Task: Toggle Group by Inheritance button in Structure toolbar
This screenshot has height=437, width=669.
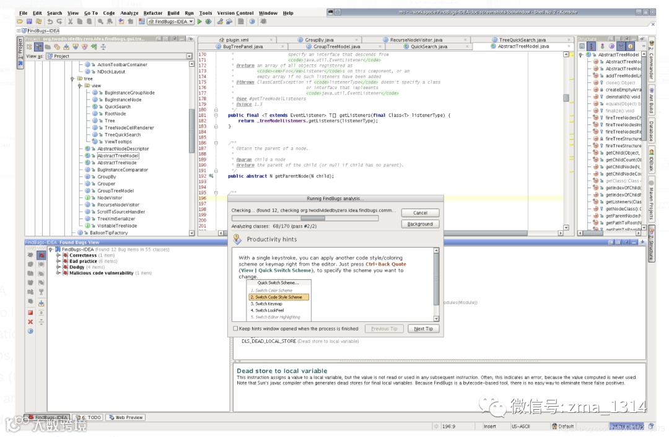Action: pos(603,46)
